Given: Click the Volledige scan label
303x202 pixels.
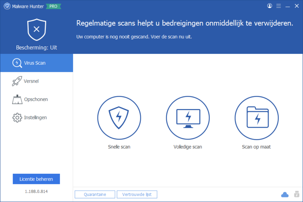Looking at the screenshot, I should tap(188, 147).
